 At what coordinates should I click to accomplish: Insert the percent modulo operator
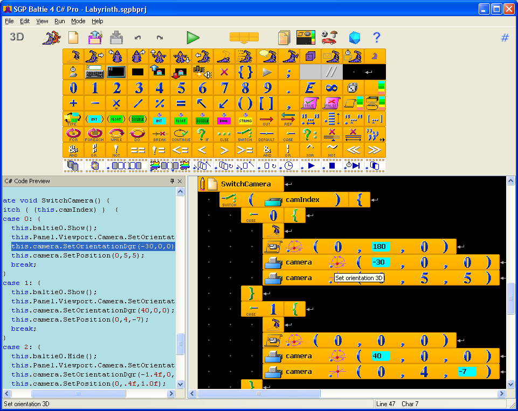[159, 103]
